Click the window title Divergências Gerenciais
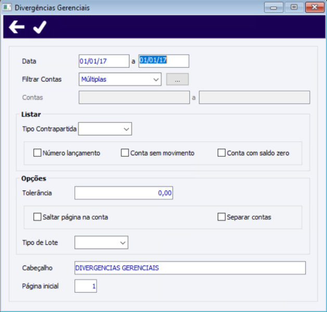The image size is (327, 312). pos(52,8)
